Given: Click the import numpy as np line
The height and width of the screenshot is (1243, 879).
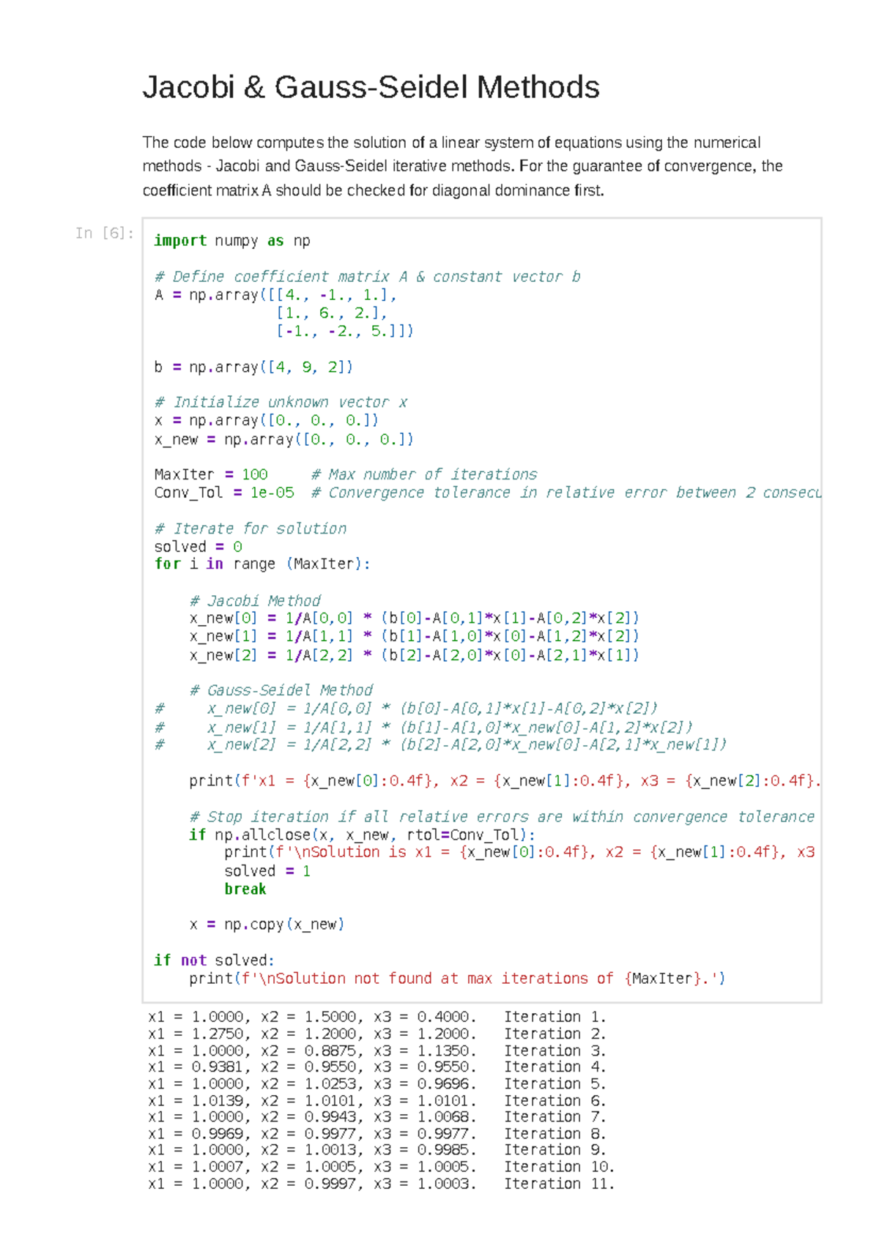Looking at the screenshot, I should pyautogui.click(x=231, y=241).
